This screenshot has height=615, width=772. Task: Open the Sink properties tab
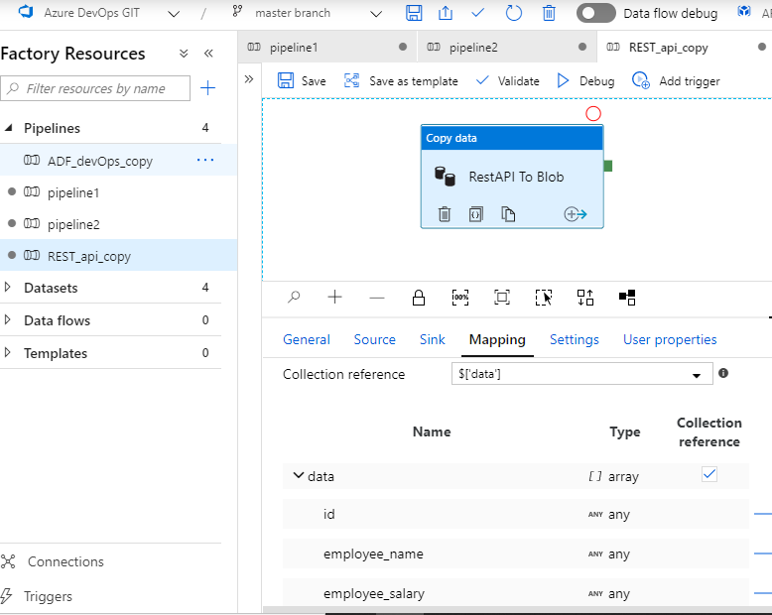point(433,339)
